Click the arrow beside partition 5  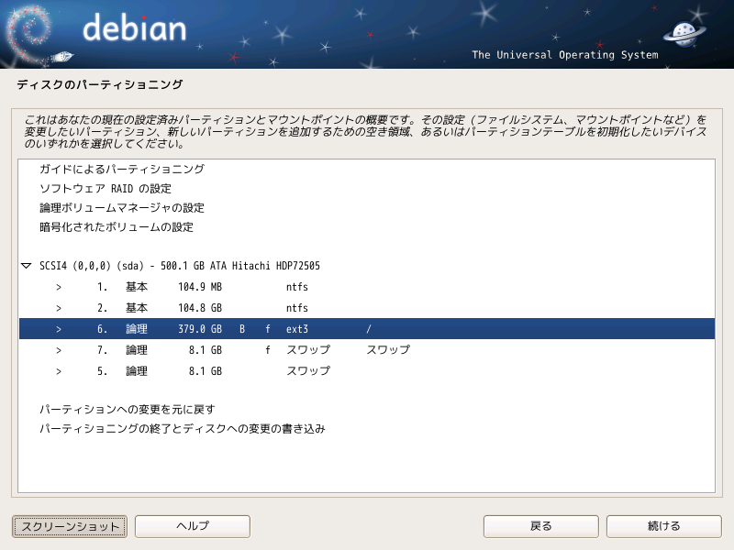point(59,371)
